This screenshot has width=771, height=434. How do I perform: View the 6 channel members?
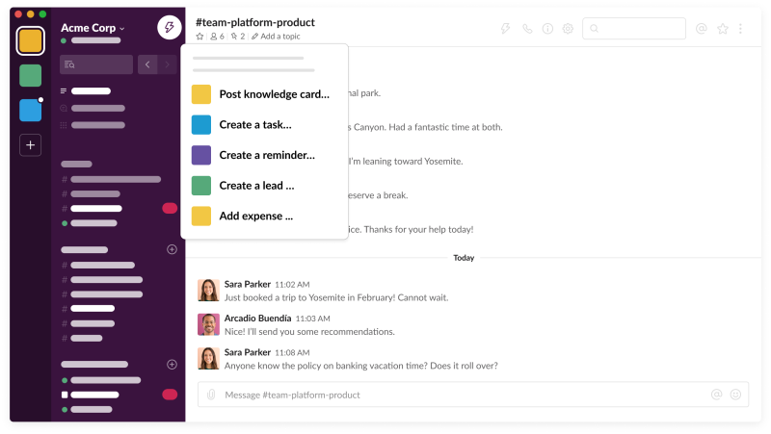tap(218, 37)
